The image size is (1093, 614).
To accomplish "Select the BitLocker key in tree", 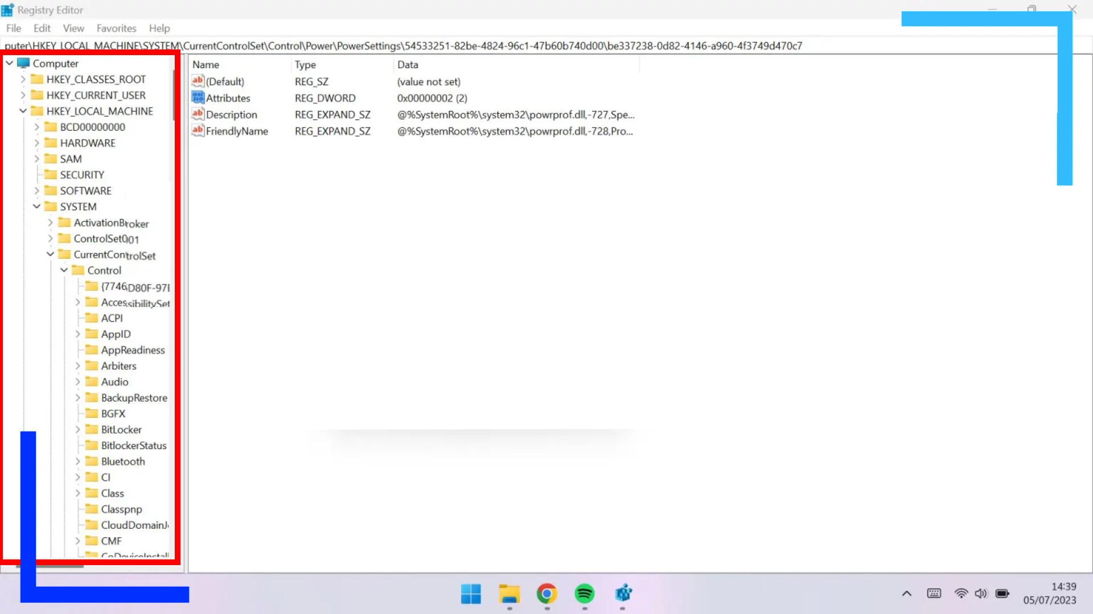I will (x=121, y=429).
